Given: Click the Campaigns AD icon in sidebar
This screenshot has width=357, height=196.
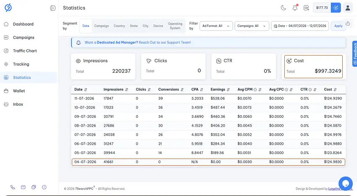Looking at the screenshot, I should click(x=6, y=37).
